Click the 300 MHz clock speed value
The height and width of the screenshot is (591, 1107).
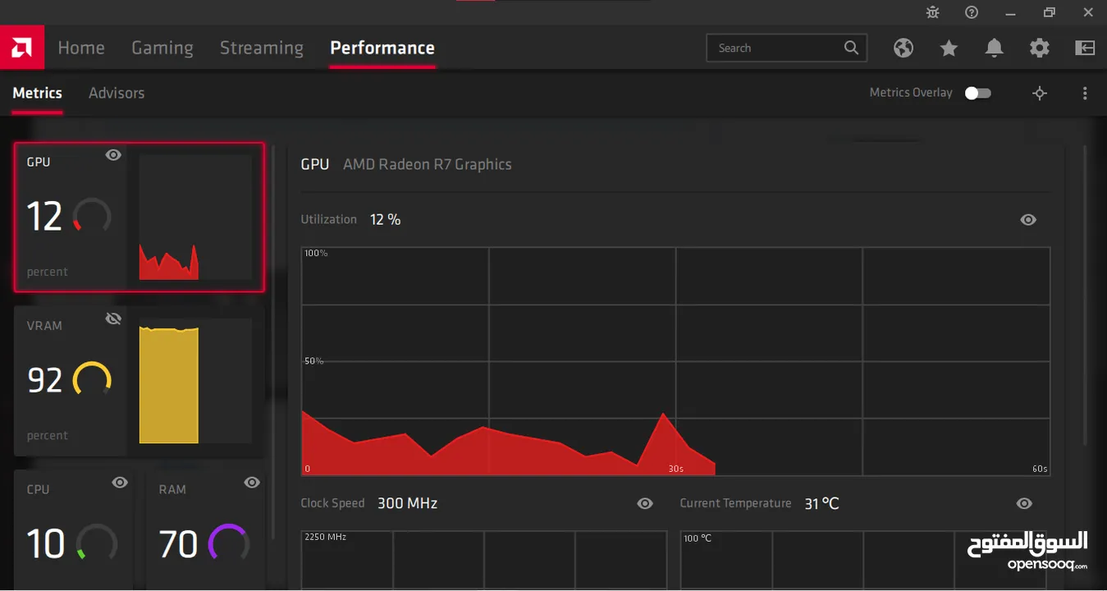click(408, 503)
